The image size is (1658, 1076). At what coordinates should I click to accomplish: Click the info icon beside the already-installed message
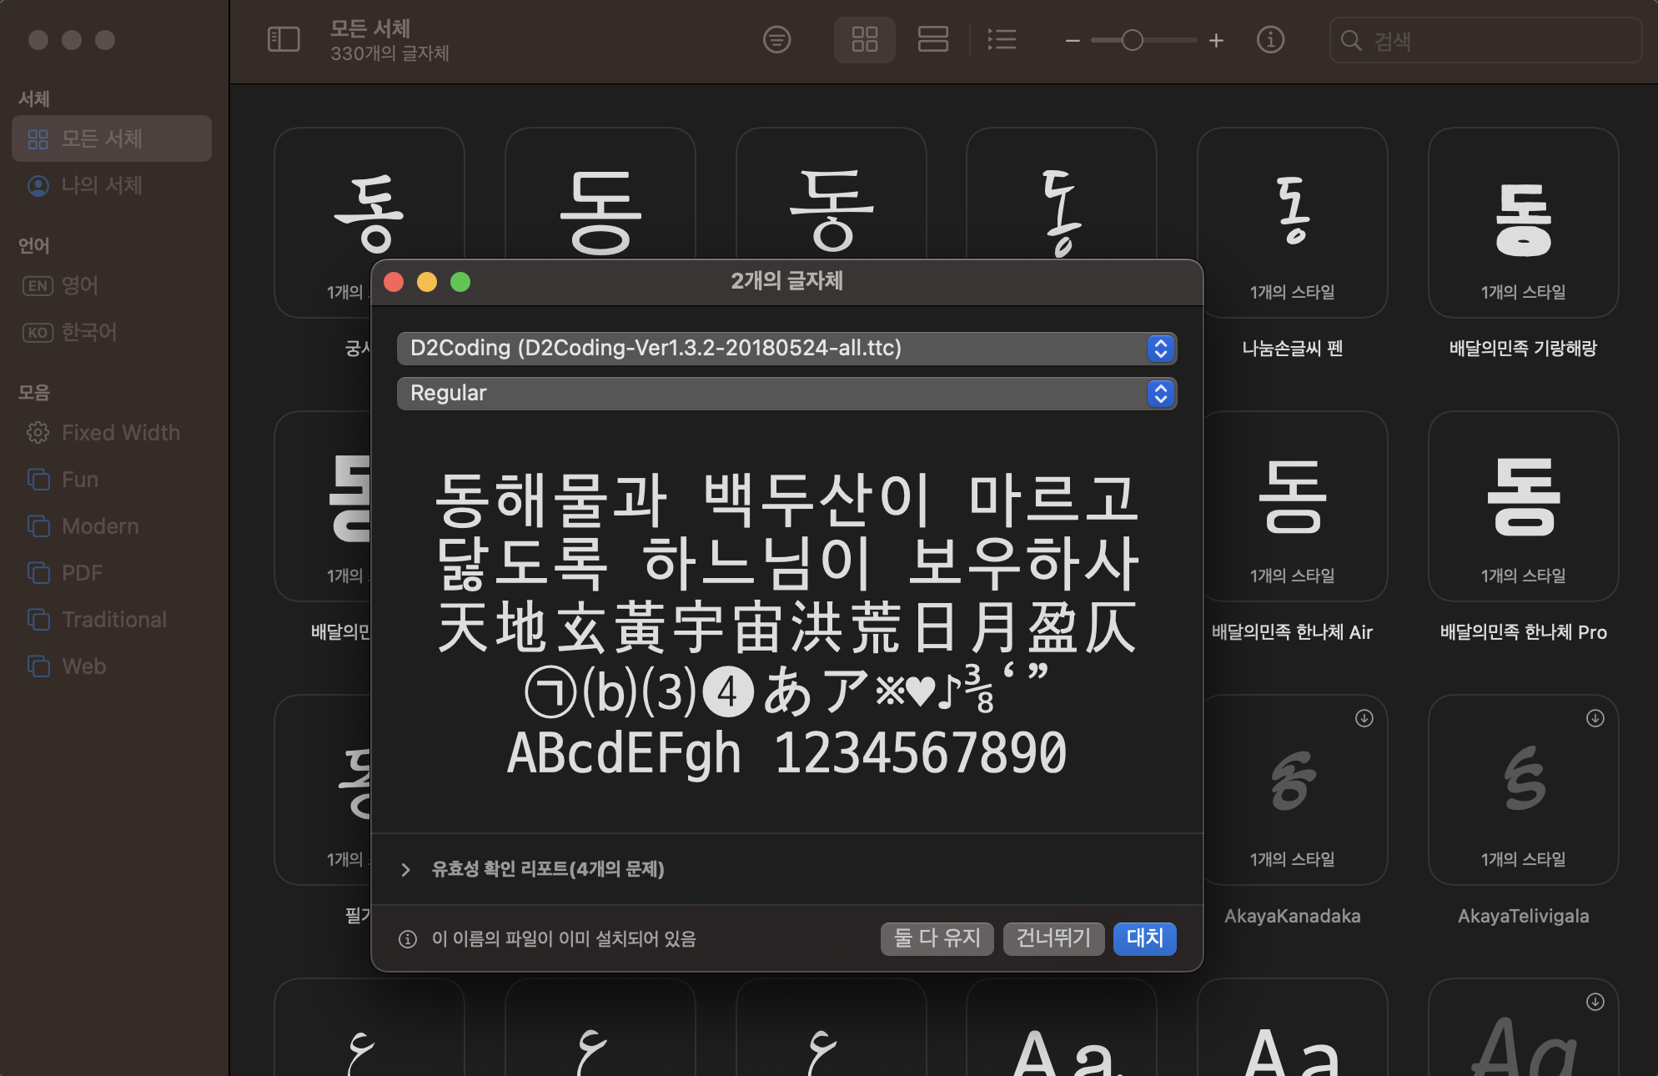[408, 939]
